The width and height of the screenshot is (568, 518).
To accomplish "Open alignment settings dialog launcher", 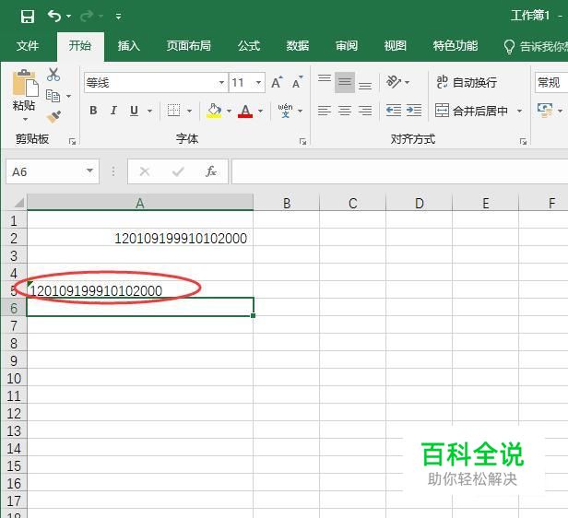I will pyautogui.click(x=523, y=142).
